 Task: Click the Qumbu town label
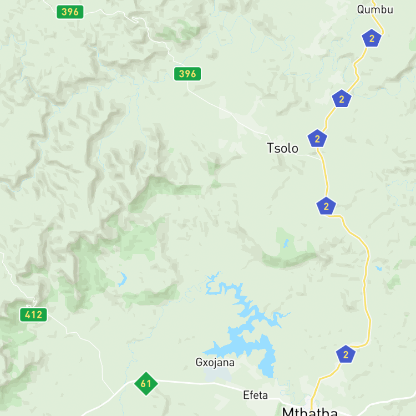coord(375,10)
